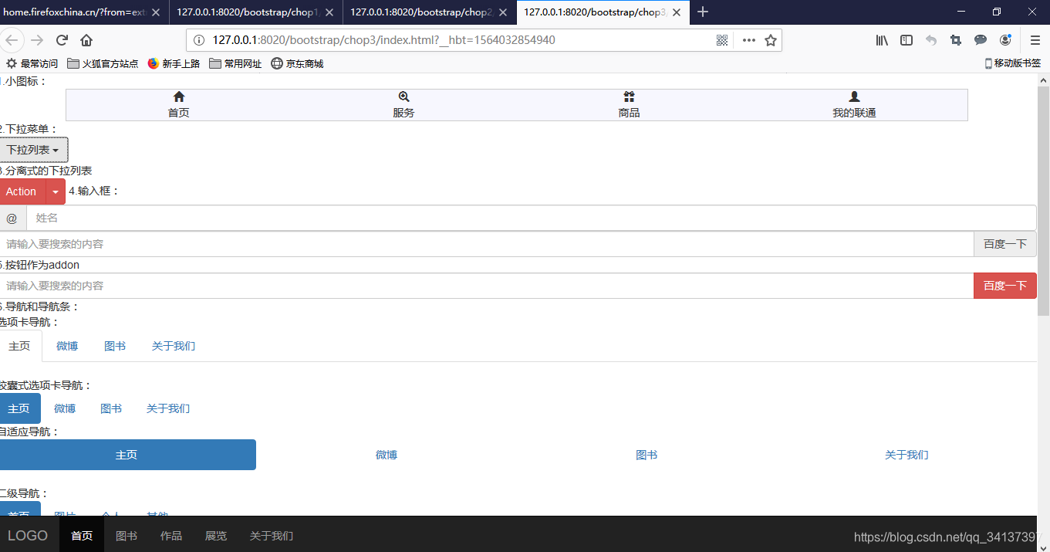Click the red 百度一下 button
Screen dimensions: 1050x552
point(1005,286)
